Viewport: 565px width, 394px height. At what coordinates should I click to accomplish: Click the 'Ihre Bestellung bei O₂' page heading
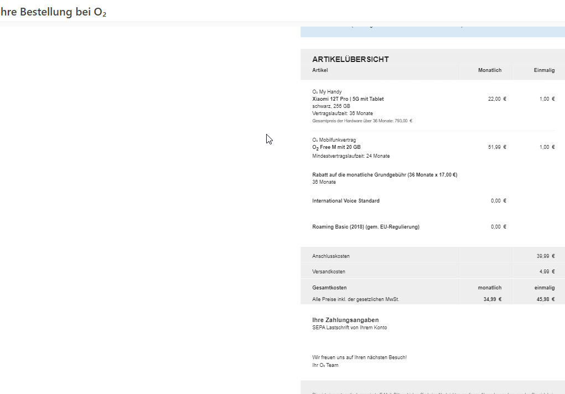(x=53, y=12)
